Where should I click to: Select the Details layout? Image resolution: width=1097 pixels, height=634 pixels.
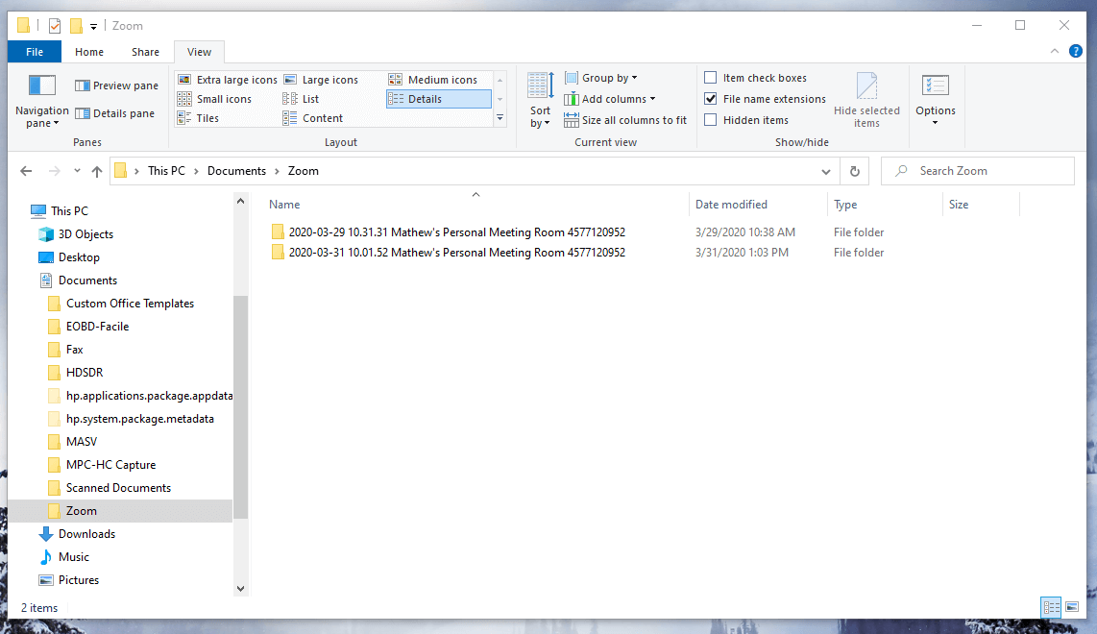(439, 99)
